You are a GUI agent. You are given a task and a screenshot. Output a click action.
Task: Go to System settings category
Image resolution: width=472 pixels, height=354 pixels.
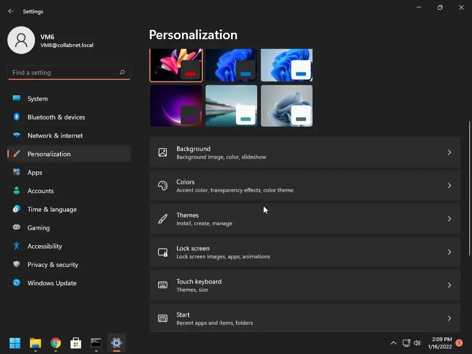tap(69, 99)
